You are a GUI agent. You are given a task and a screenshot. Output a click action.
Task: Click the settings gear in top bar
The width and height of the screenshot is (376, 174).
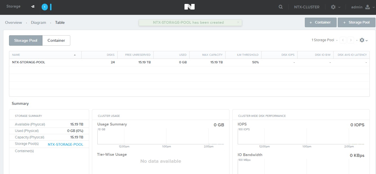click(x=333, y=7)
